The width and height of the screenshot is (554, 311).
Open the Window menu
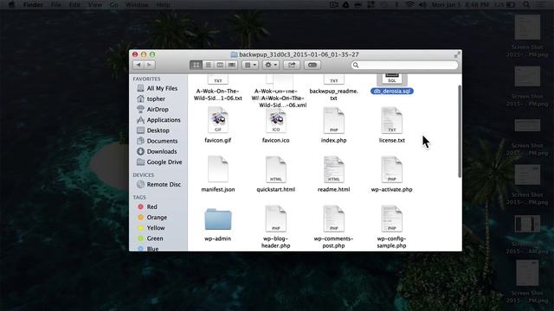(x=137, y=4)
